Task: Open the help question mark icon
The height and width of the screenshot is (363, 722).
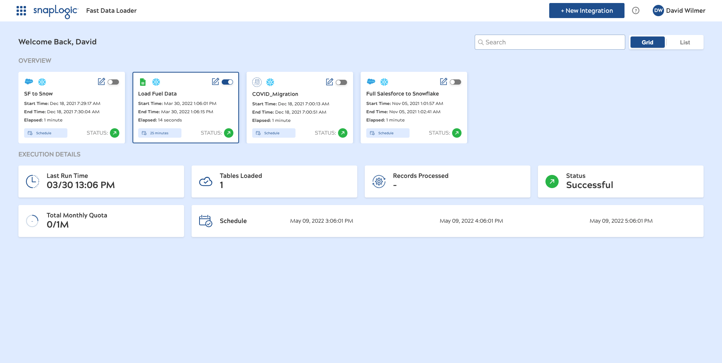Action: point(636,11)
